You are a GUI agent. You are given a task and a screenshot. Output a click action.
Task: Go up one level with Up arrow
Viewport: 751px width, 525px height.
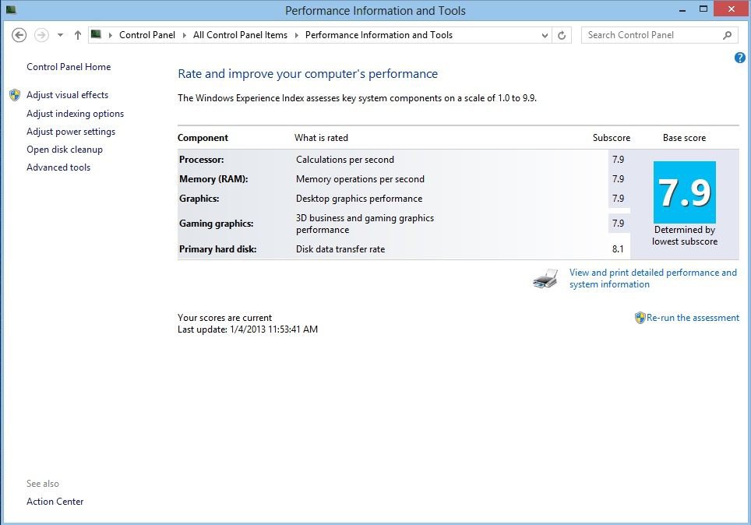(x=78, y=35)
